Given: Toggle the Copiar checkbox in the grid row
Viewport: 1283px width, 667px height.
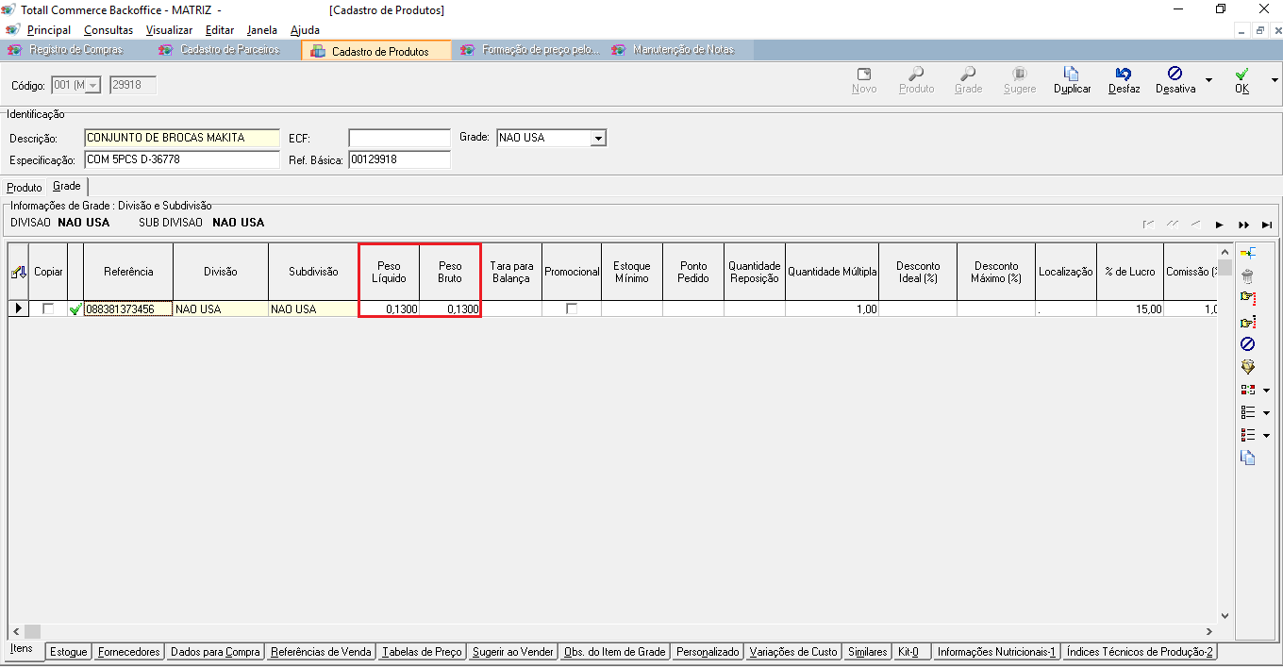Looking at the screenshot, I should coord(48,308).
